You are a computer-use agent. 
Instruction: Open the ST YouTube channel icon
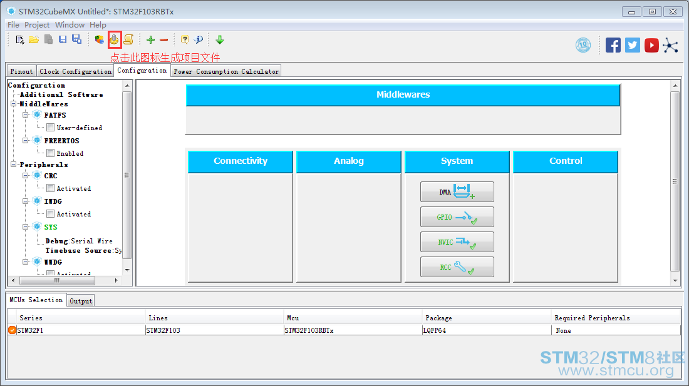pyautogui.click(x=651, y=45)
